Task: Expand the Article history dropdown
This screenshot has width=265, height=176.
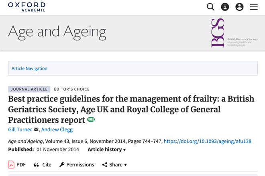Action: point(107,150)
